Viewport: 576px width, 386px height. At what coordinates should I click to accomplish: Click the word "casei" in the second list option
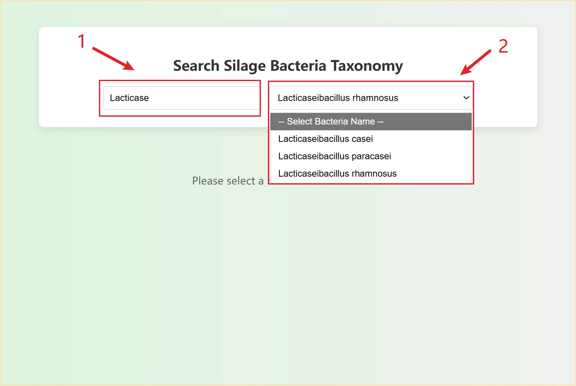click(362, 139)
